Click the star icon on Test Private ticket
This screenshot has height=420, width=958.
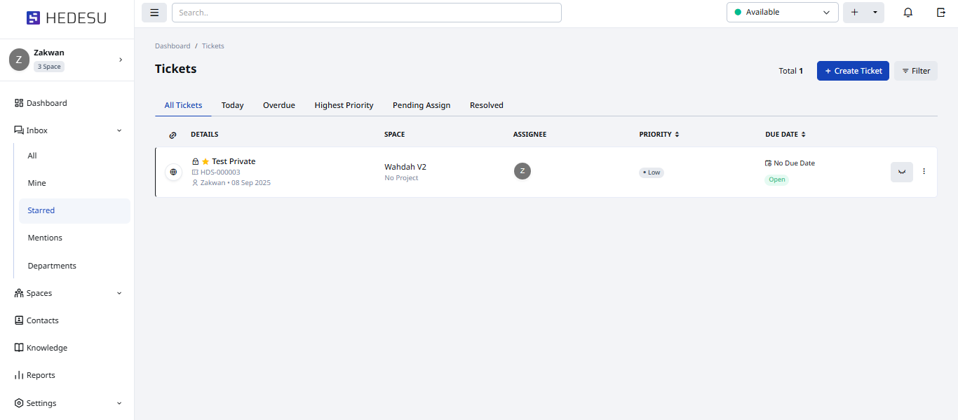205,161
